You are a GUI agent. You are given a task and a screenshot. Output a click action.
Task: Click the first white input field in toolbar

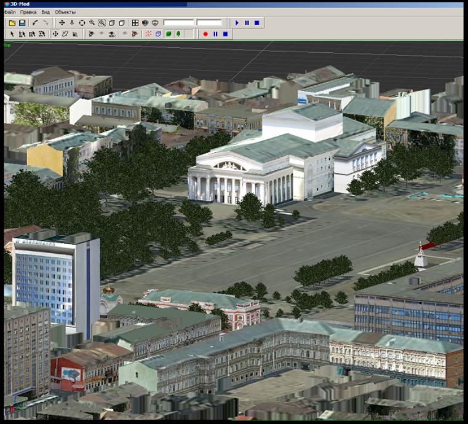(x=178, y=23)
